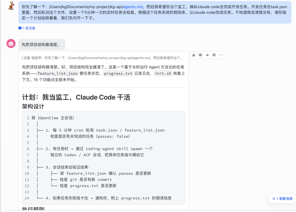296x212 pixels.
Task: Click the pink robot assistant avatar
Action: coord(11,43)
